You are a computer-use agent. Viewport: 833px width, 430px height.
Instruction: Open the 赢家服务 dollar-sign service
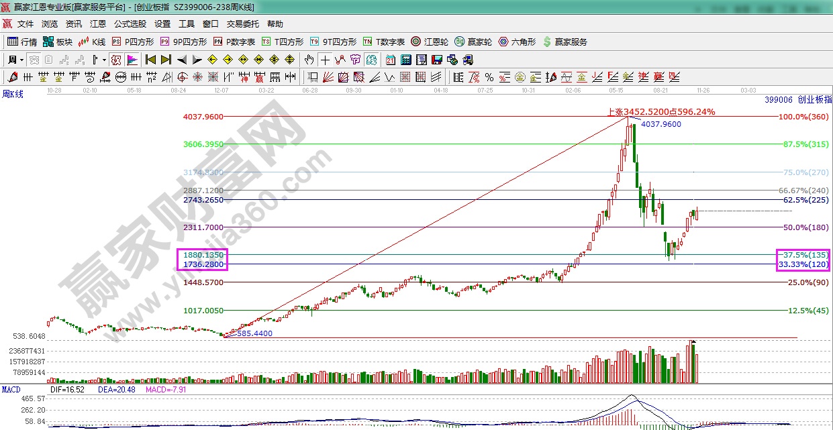pos(565,42)
